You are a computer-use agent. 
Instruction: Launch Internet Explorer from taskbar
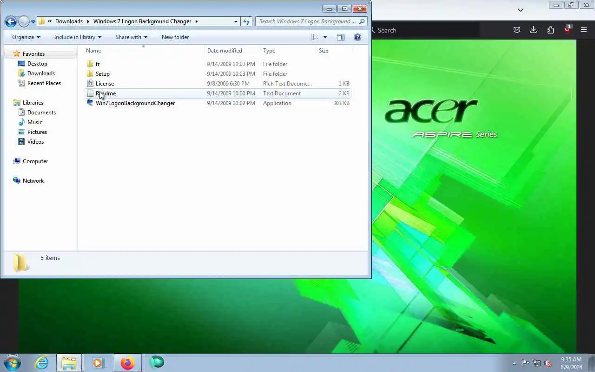[41, 363]
